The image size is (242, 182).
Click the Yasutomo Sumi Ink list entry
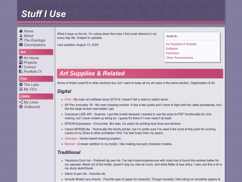tap(143, 164)
